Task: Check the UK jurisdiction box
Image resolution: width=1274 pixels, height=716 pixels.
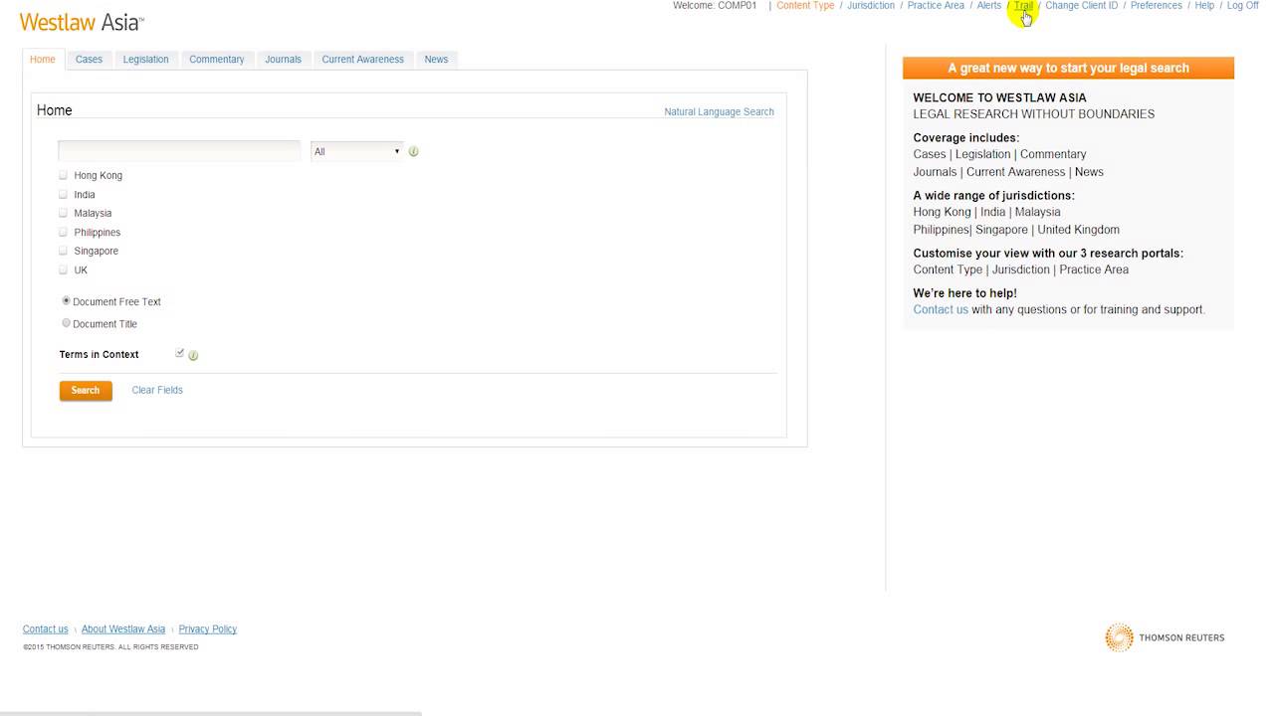Action: [63, 269]
